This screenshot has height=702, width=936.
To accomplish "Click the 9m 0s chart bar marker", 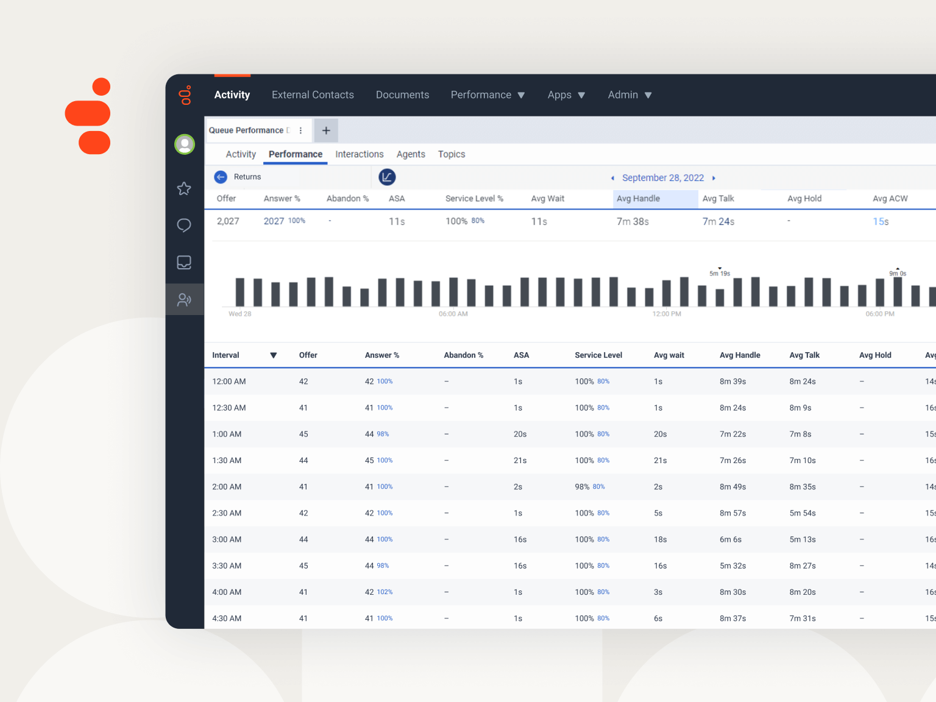I will tap(898, 273).
